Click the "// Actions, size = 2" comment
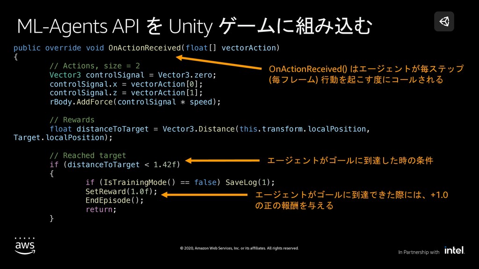This screenshot has height=269, width=479. (x=94, y=66)
